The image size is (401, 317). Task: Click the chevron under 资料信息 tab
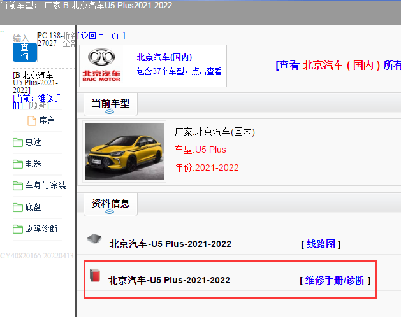click(x=110, y=211)
